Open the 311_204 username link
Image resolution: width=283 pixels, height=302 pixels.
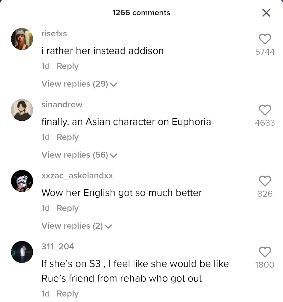58,247
